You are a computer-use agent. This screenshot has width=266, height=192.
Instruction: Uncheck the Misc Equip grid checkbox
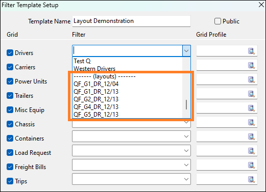click(10, 110)
